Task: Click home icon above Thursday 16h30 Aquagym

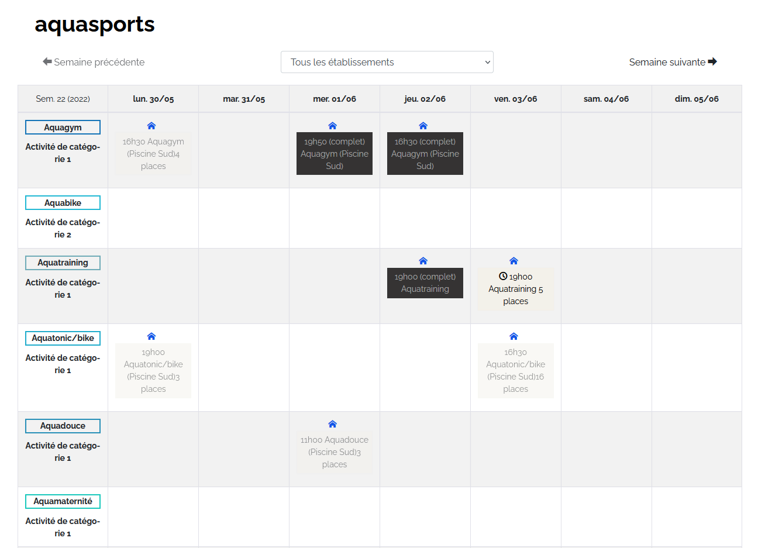Action: pyautogui.click(x=423, y=126)
